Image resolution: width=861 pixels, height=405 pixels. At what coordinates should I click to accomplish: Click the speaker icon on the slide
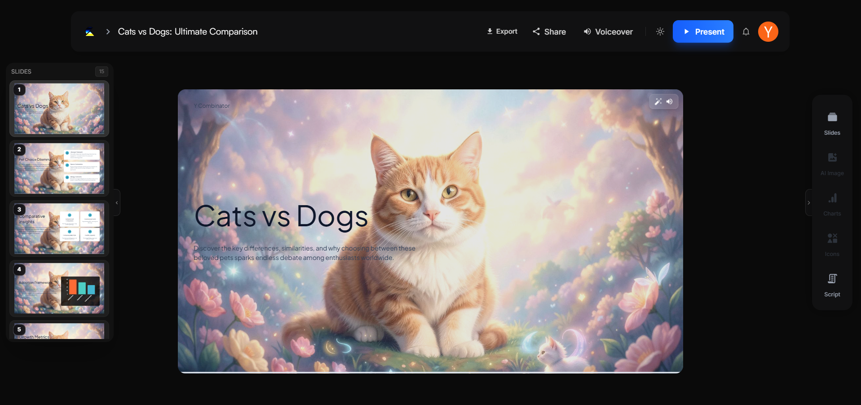pyautogui.click(x=669, y=101)
